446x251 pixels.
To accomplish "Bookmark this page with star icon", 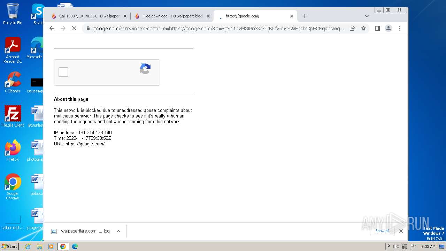I will click(x=363, y=28).
